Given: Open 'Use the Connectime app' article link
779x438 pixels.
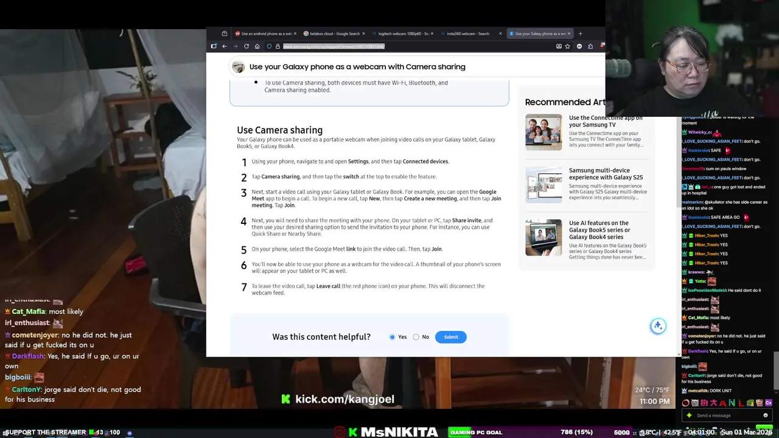Looking at the screenshot, I should click(x=606, y=121).
